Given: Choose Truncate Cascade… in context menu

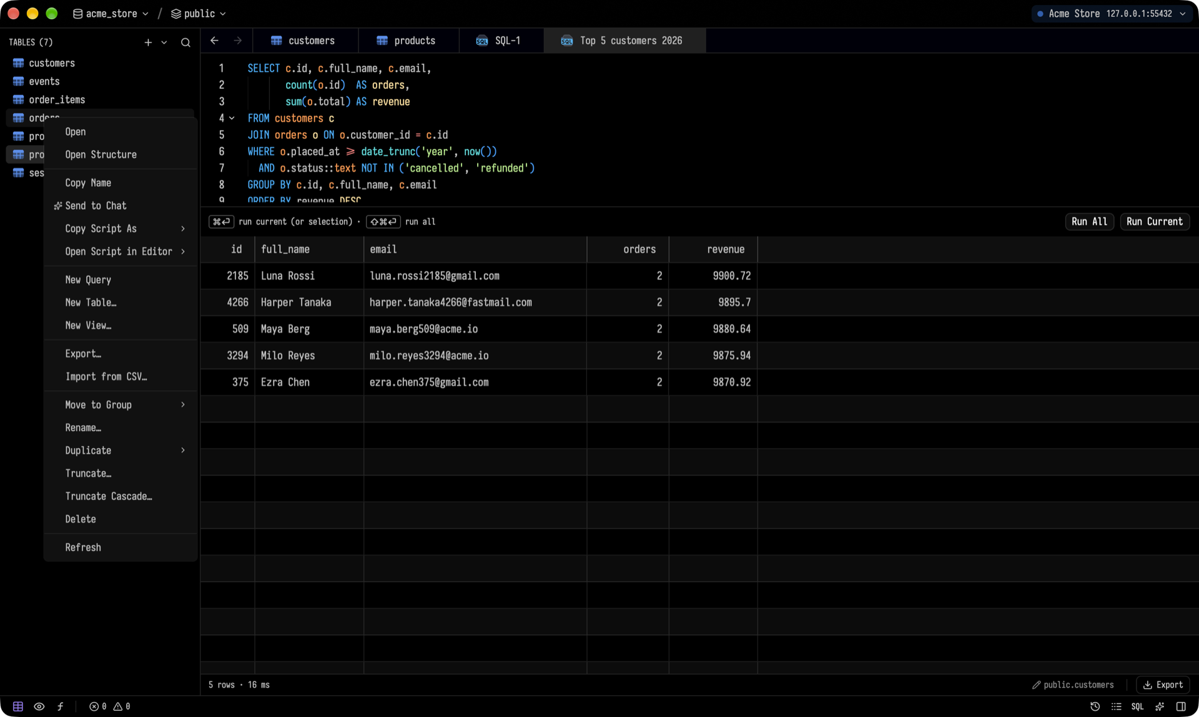Looking at the screenshot, I should 121,496.
